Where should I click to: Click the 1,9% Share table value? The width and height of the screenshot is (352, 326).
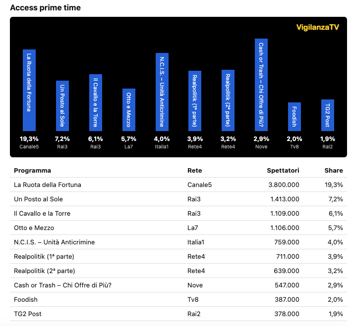coord(336,314)
